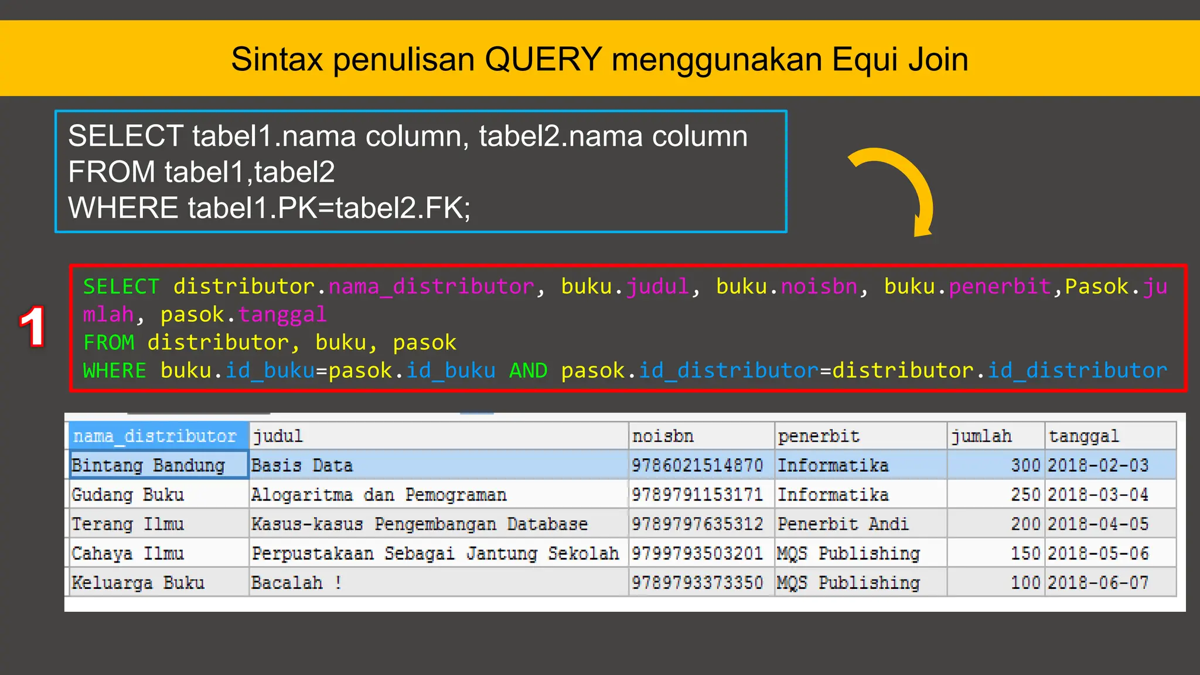This screenshot has height=675, width=1200.
Task: Click the FROM distributor, buku, pasok line
Action: click(x=270, y=342)
